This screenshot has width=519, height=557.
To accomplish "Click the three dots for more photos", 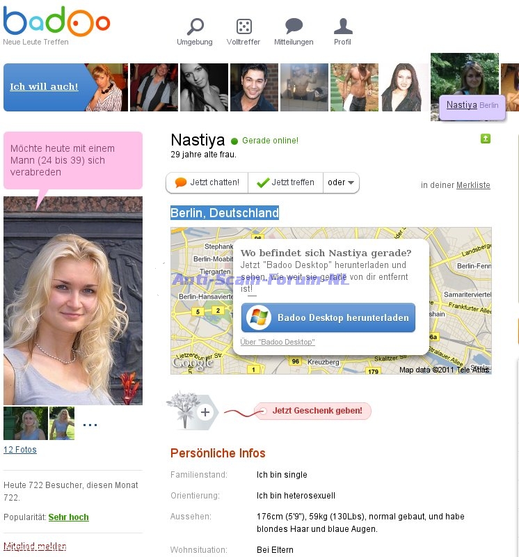I will pos(90,425).
